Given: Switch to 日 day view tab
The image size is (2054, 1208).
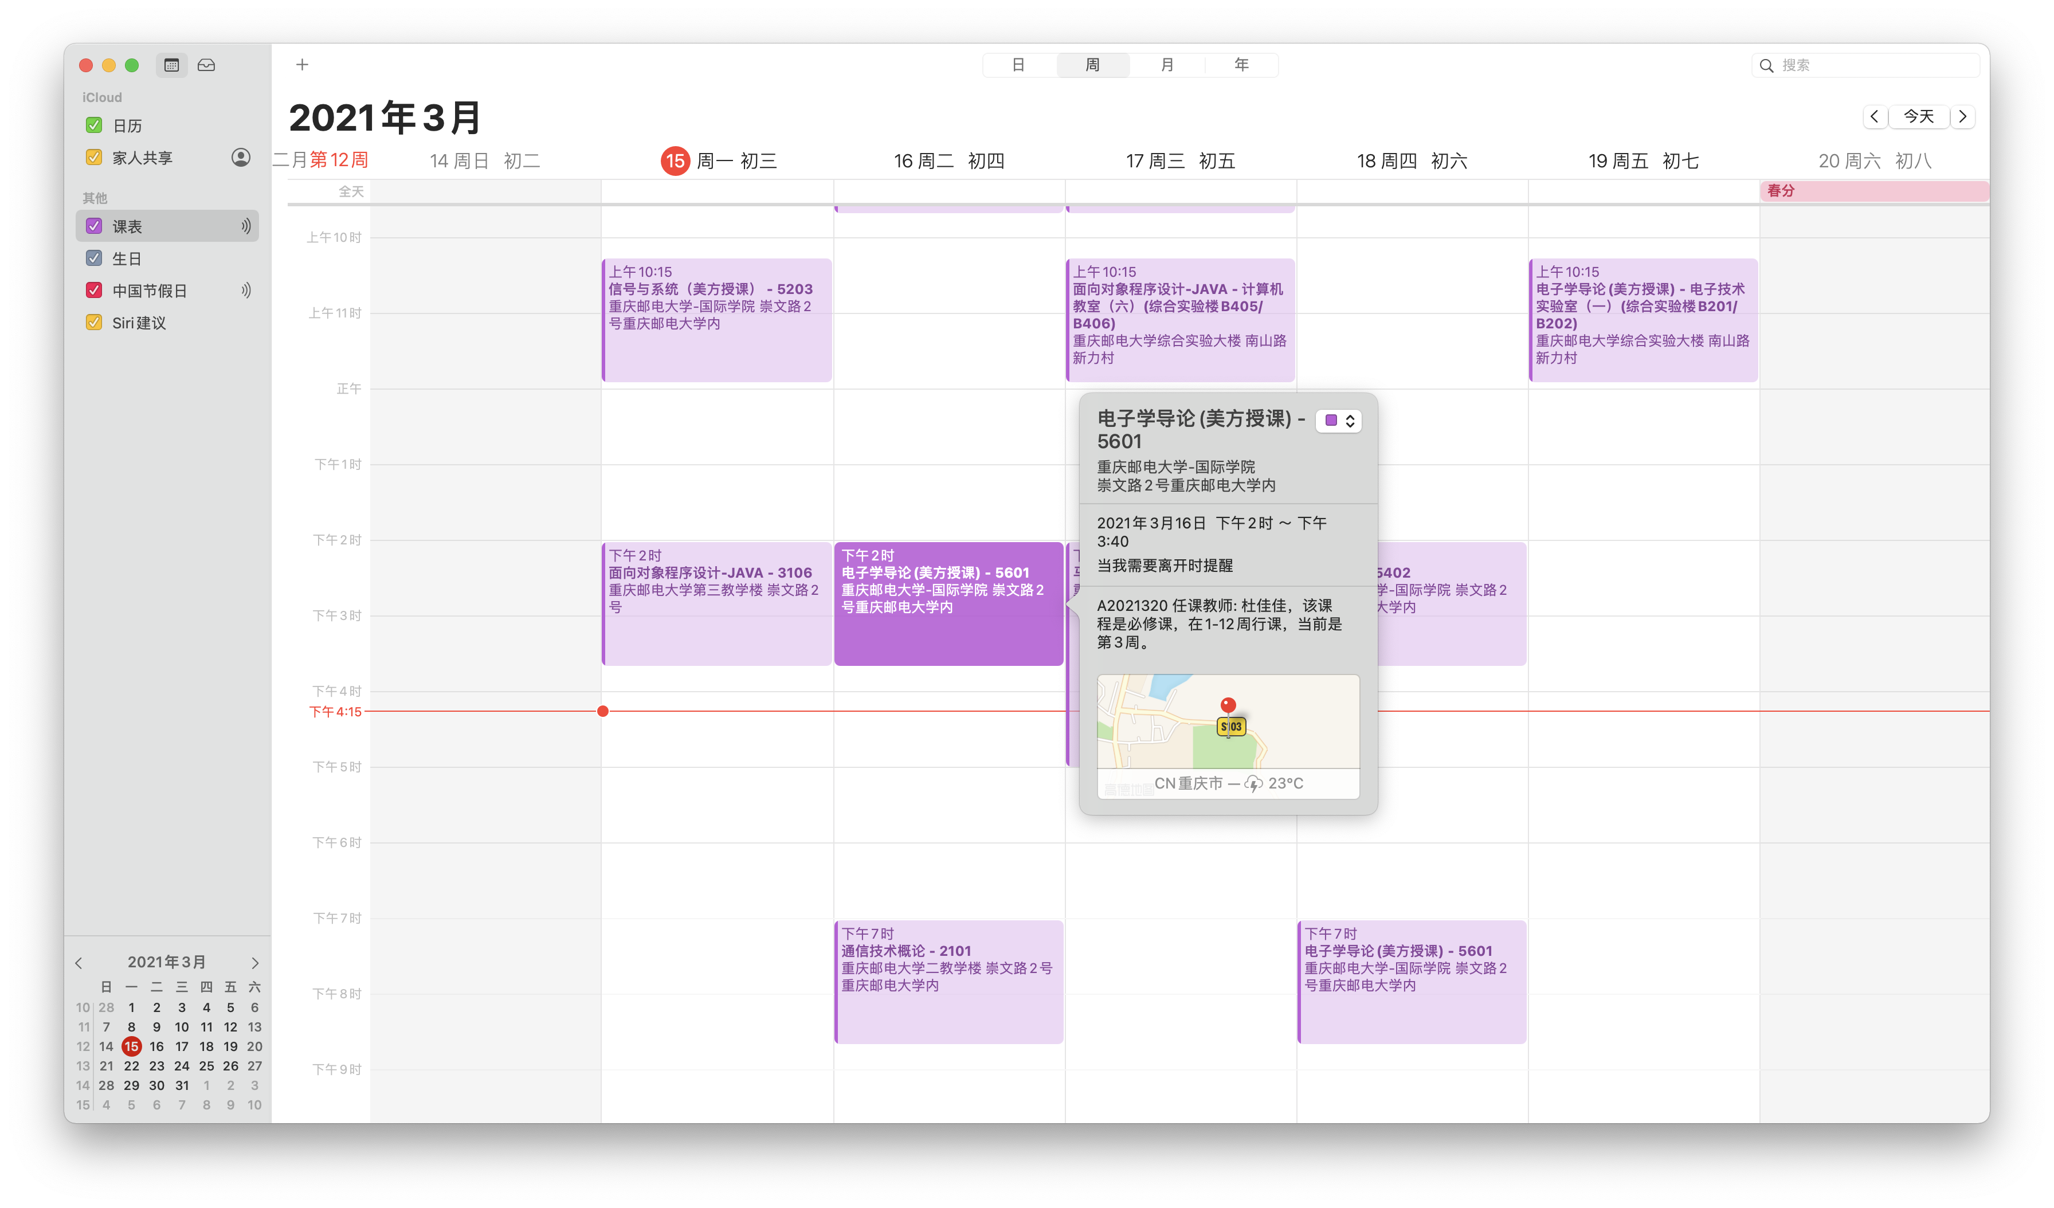Looking at the screenshot, I should pyautogui.click(x=1018, y=65).
